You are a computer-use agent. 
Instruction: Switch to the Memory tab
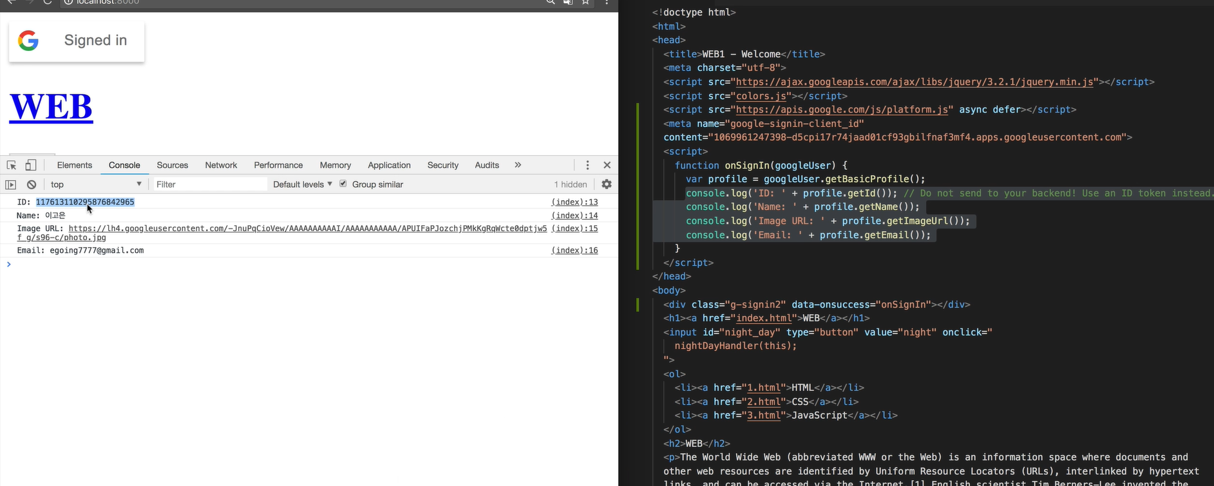coord(336,165)
